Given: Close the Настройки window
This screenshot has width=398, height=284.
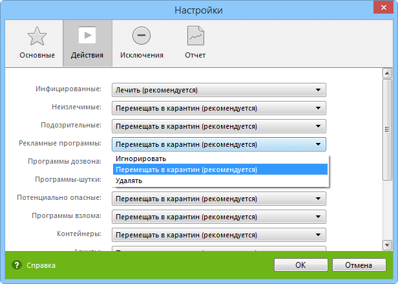Looking at the screenshot, I should (384, 7).
